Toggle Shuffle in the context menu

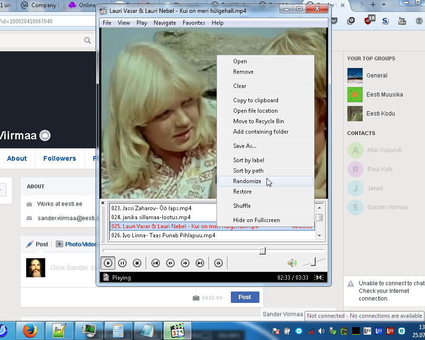coord(242,206)
